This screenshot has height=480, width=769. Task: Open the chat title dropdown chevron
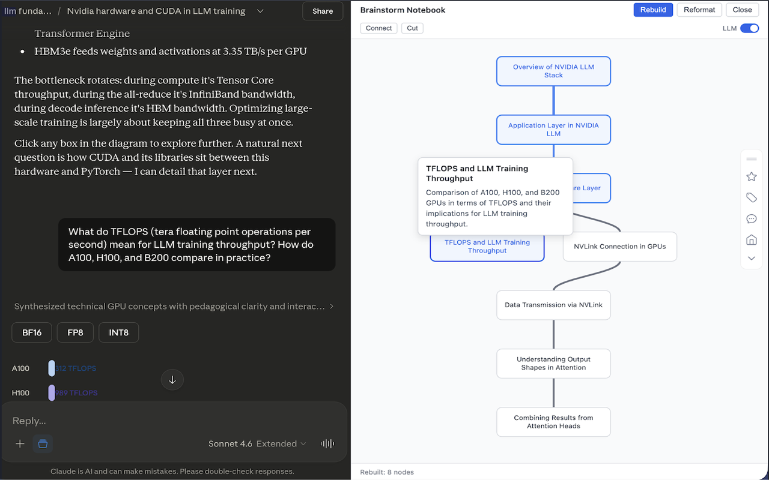[260, 11]
